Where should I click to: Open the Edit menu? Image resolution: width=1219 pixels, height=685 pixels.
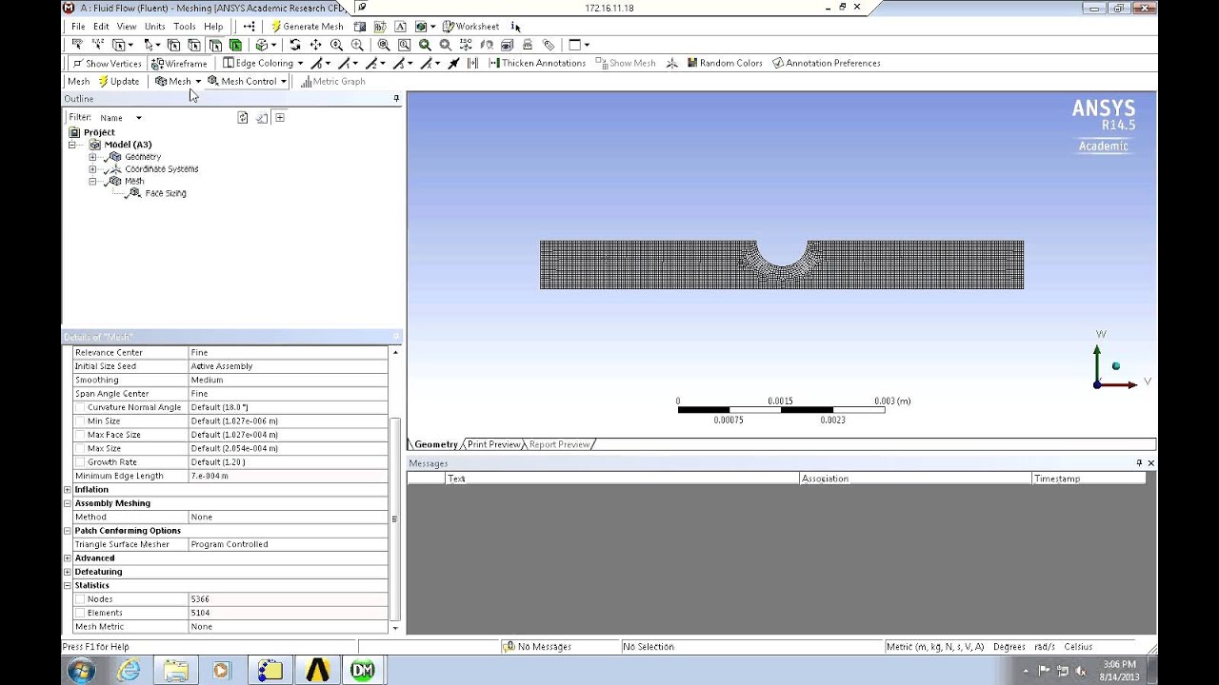coord(101,27)
